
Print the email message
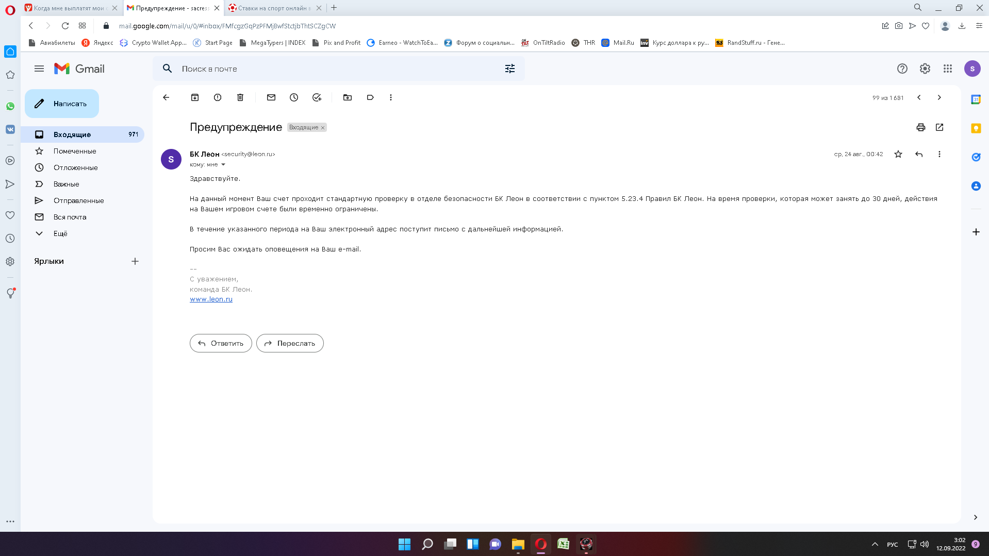920,127
